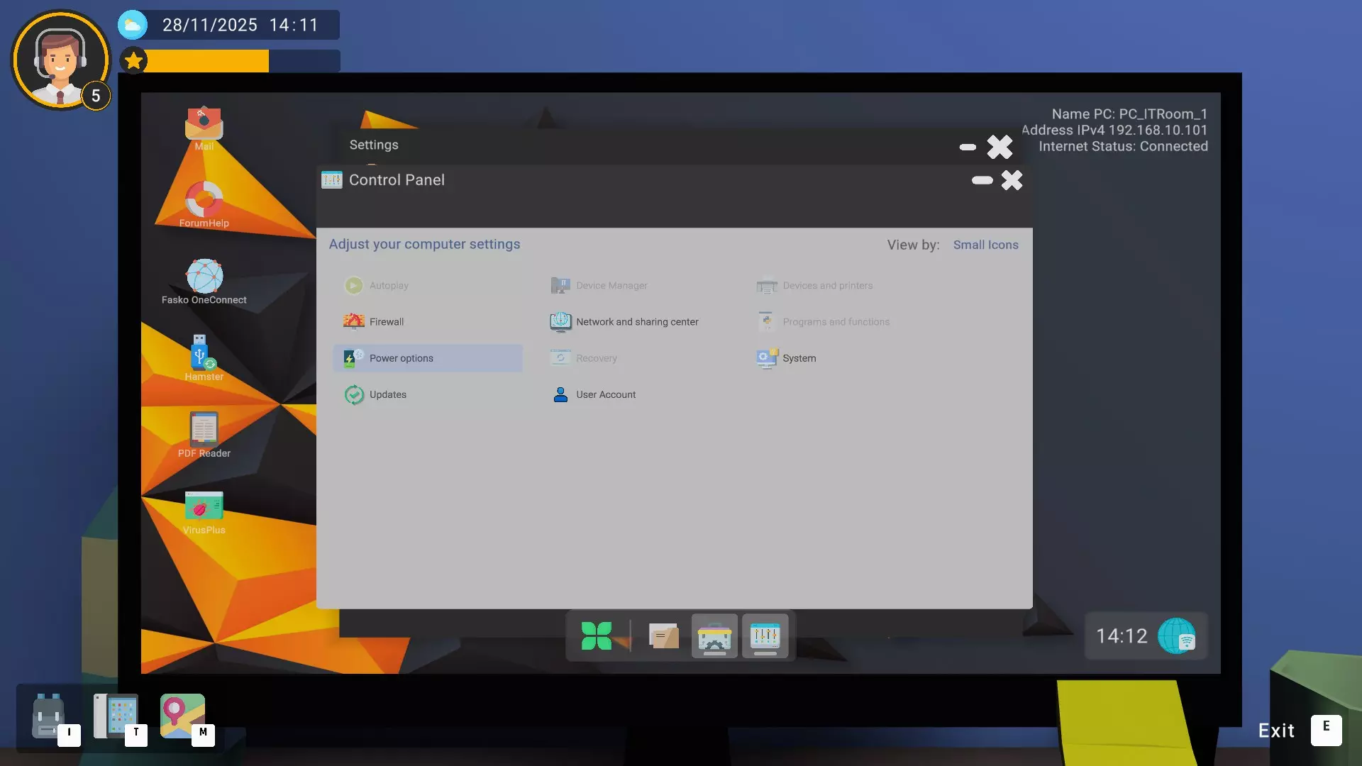The image size is (1362, 766).
Task: Open file explorer from the taskbar
Action: (x=663, y=636)
